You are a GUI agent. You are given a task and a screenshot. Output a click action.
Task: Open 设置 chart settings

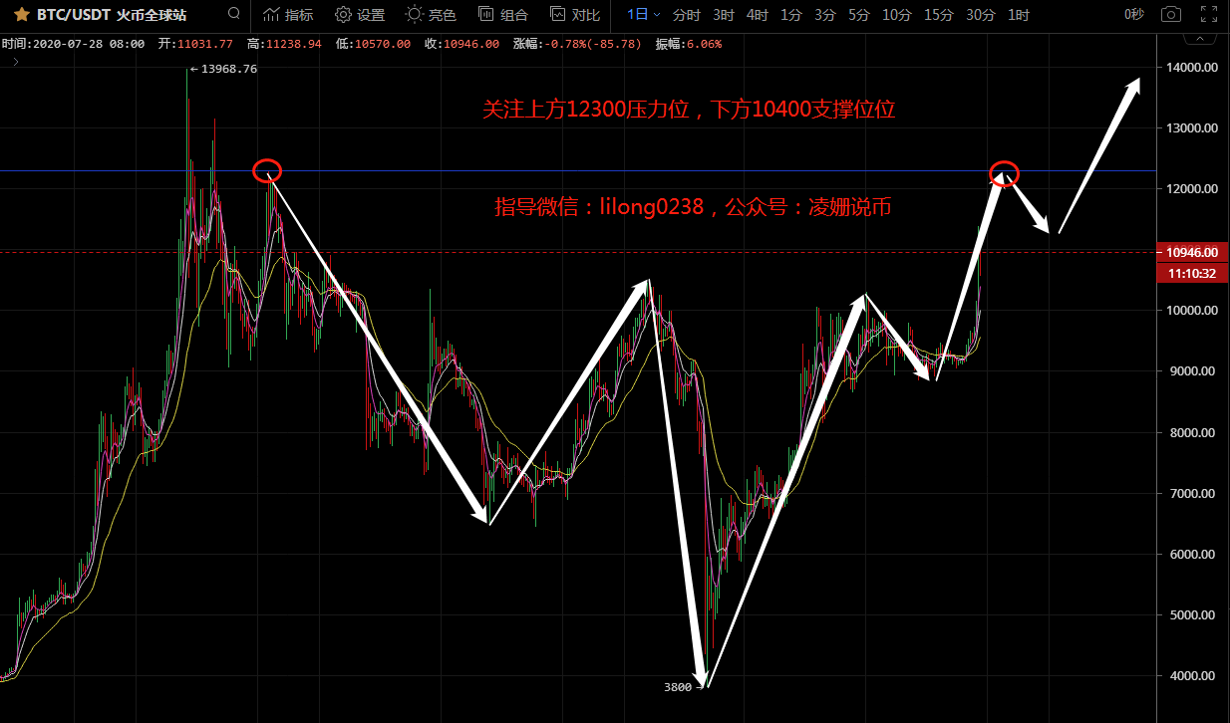pos(360,15)
